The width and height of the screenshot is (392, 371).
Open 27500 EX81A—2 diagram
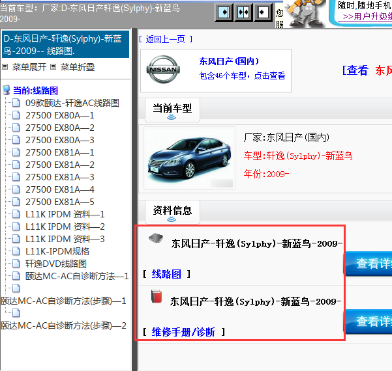click(60, 165)
